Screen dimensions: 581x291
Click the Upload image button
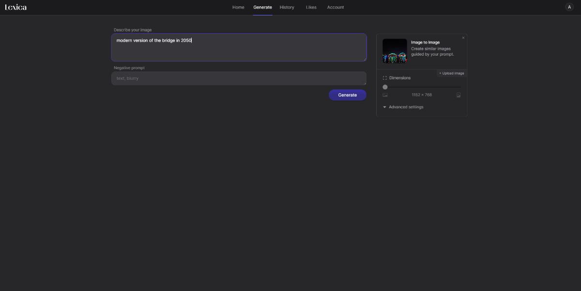coord(452,73)
